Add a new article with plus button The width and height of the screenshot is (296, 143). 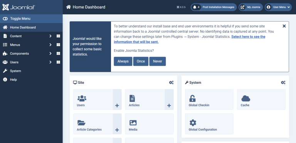(x=169, y=99)
